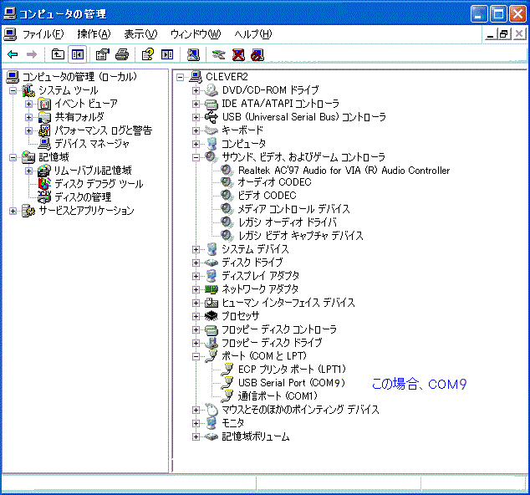
Task: Click the フロッピー ディスク ドライブ icon
Action: click(211, 343)
